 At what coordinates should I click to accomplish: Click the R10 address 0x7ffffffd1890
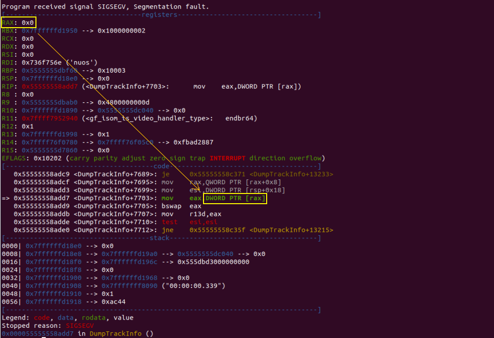tap(50, 111)
